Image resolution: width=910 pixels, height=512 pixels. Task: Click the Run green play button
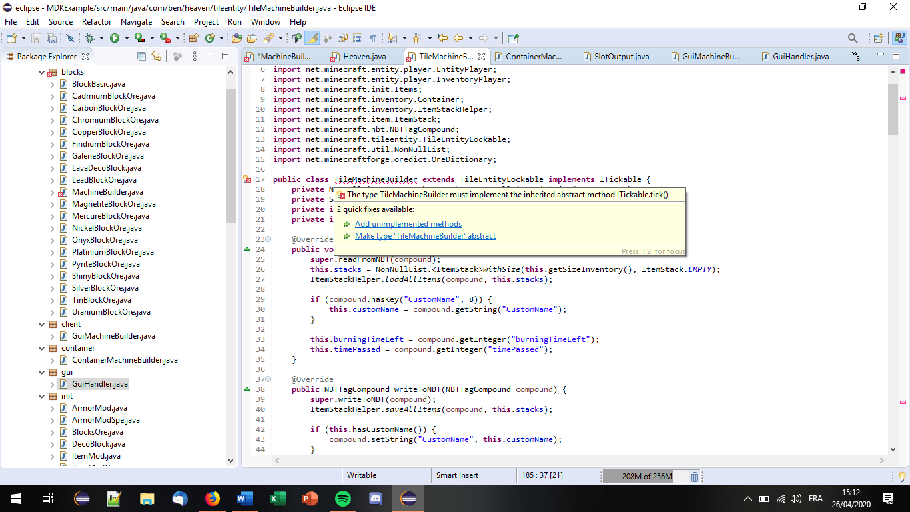pos(115,39)
